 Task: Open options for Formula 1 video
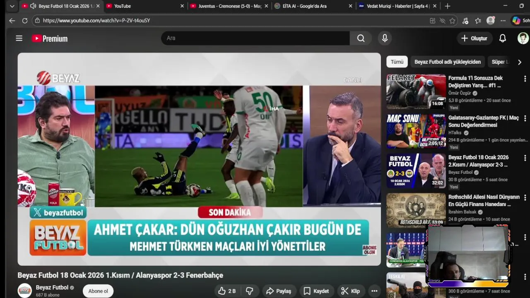(x=525, y=79)
